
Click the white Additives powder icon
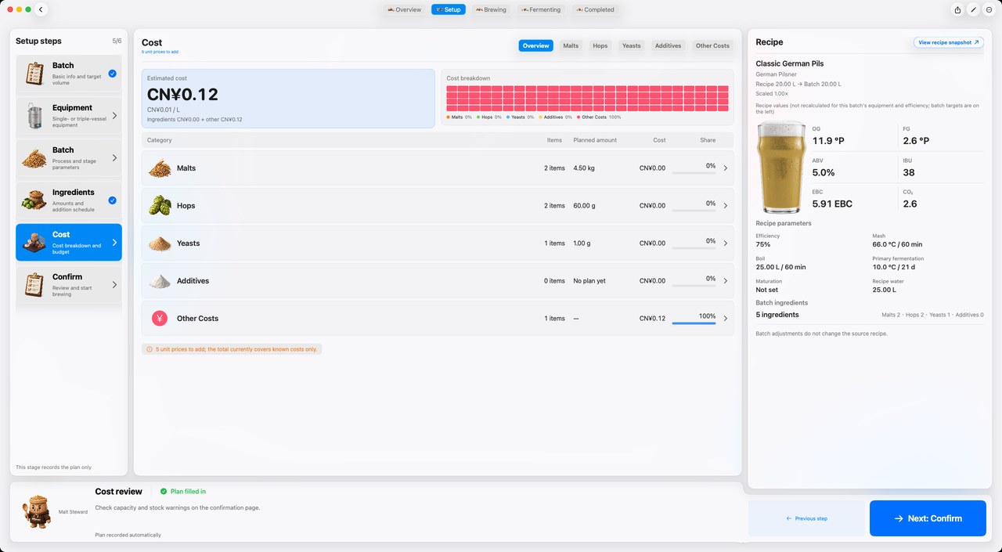pos(160,281)
